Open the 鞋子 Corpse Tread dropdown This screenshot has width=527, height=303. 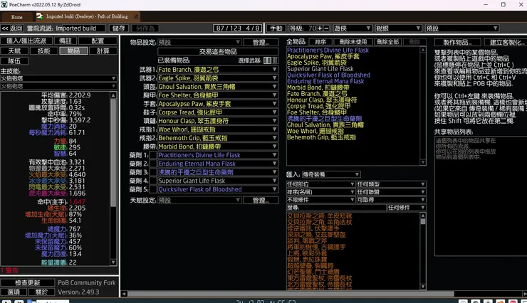point(218,112)
